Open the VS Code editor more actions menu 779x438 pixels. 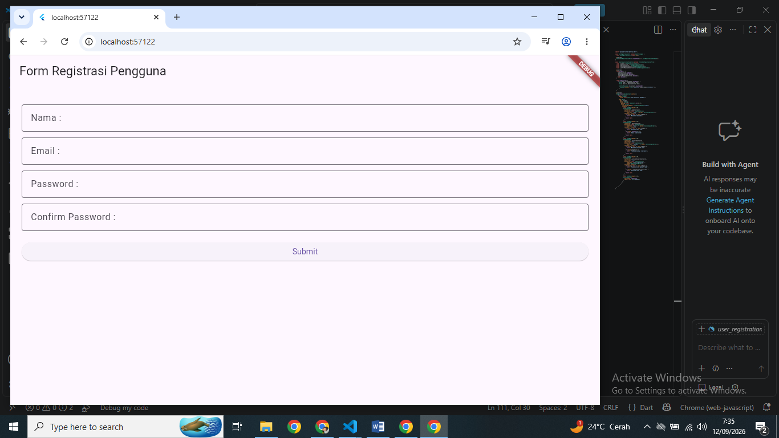pyautogui.click(x=673, y=30)
